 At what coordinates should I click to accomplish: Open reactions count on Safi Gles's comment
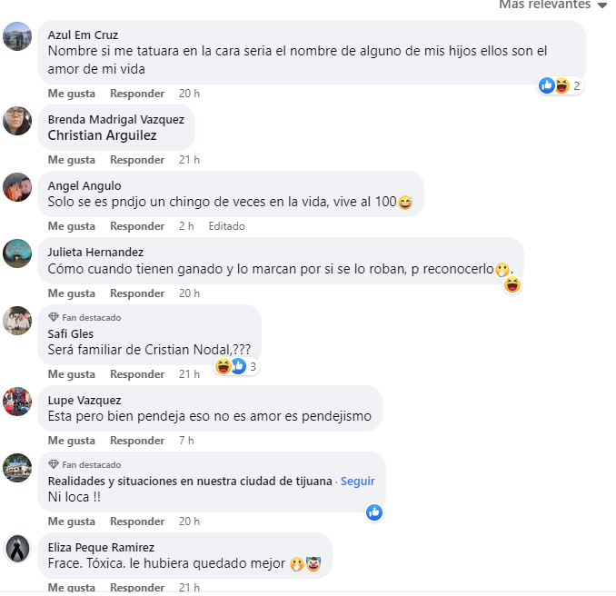236,366
